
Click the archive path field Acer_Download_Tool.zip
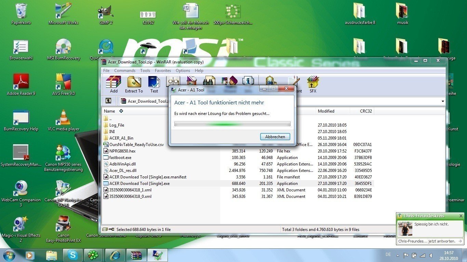pos(281,101)
